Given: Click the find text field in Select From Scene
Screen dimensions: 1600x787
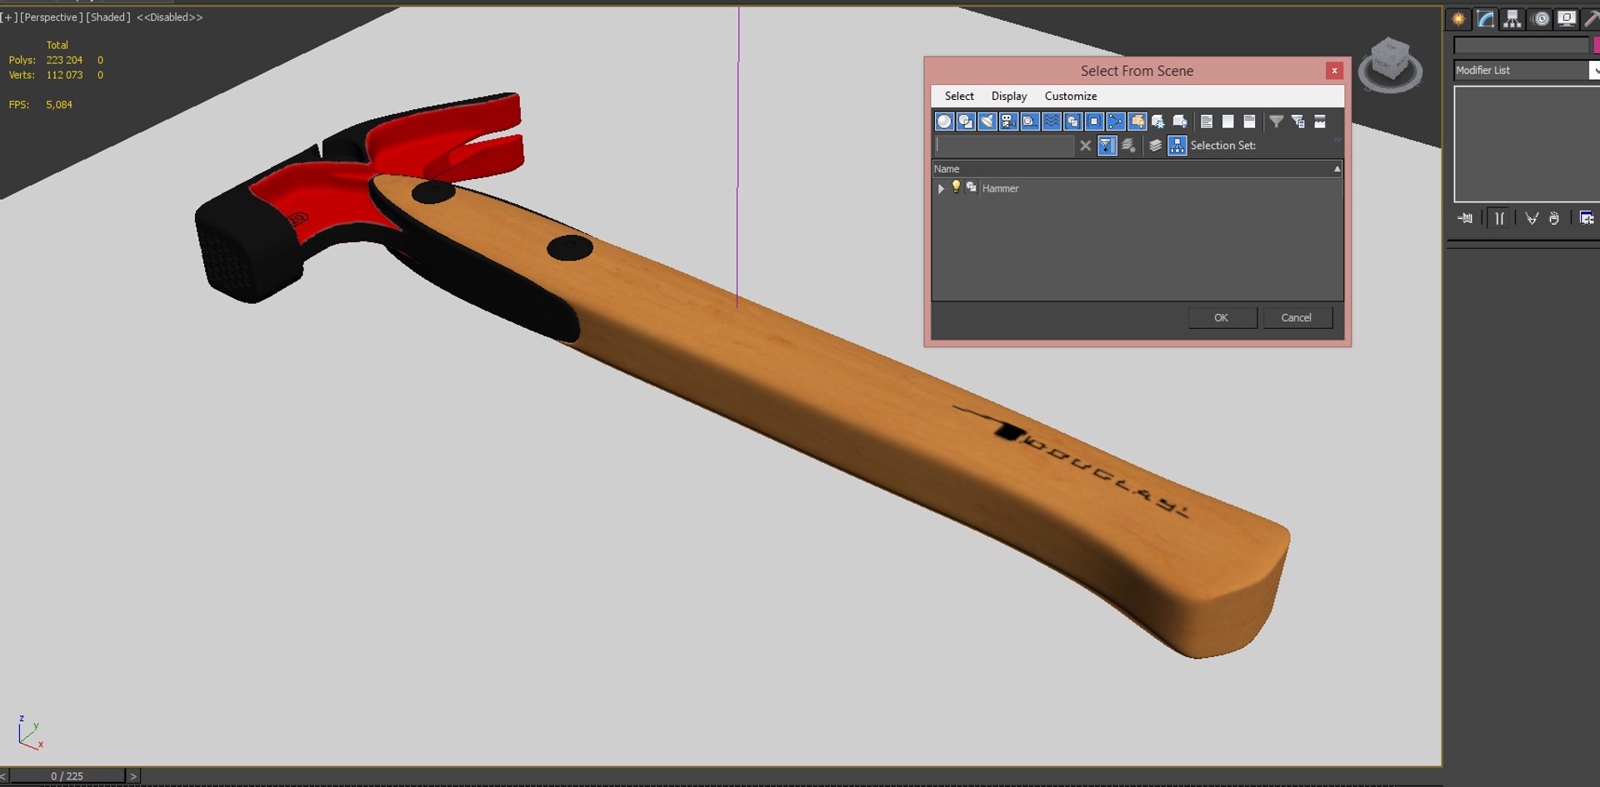Looking at the screenshot, I should click(x=1004, y=146).
